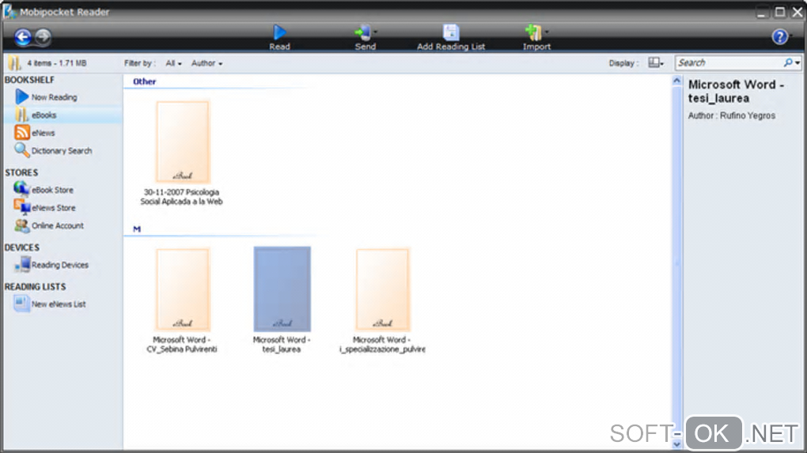Click the details panel title 'Microsoft Word - tesi_laurea'
This screenshot has height=453, width=807.
[736, 92]
